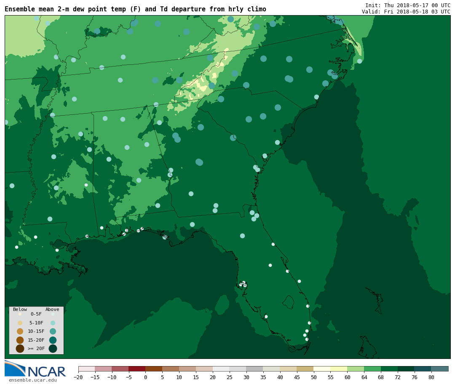Pick the colorbar swatch between -15 and -10
This screenshot has width=455, height=385.
click(x=104, y=369)
